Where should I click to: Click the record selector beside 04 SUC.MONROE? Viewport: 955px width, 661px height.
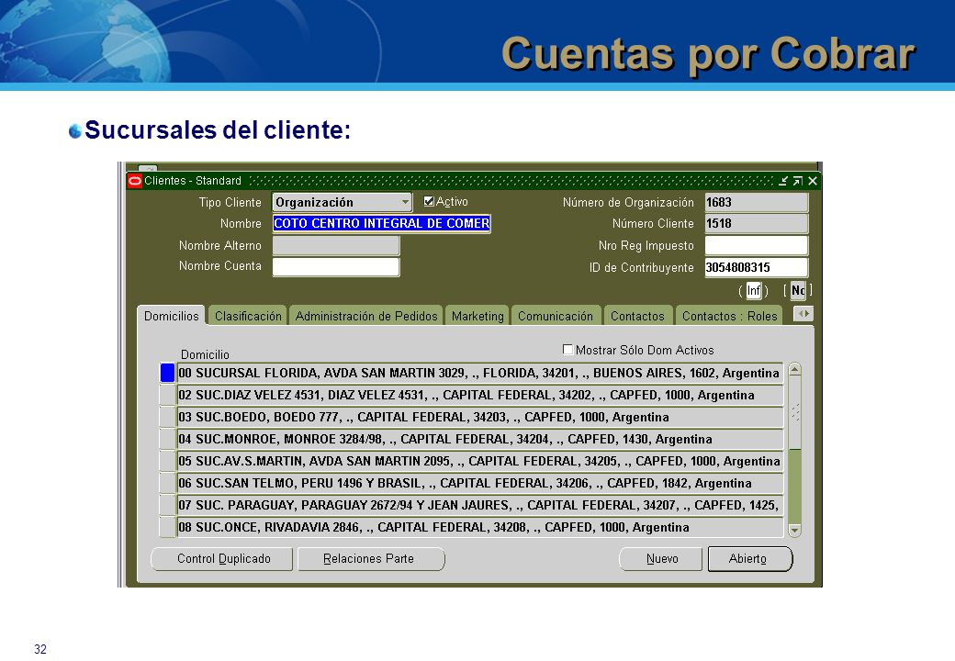167,439
